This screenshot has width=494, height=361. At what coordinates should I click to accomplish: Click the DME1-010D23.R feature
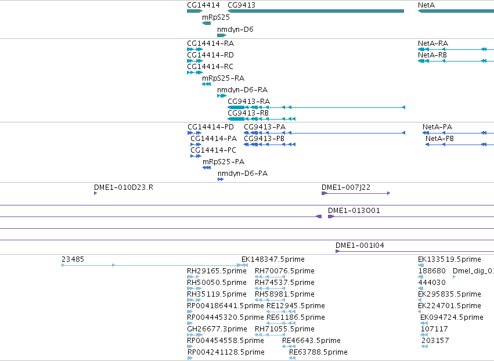[124, 187]
